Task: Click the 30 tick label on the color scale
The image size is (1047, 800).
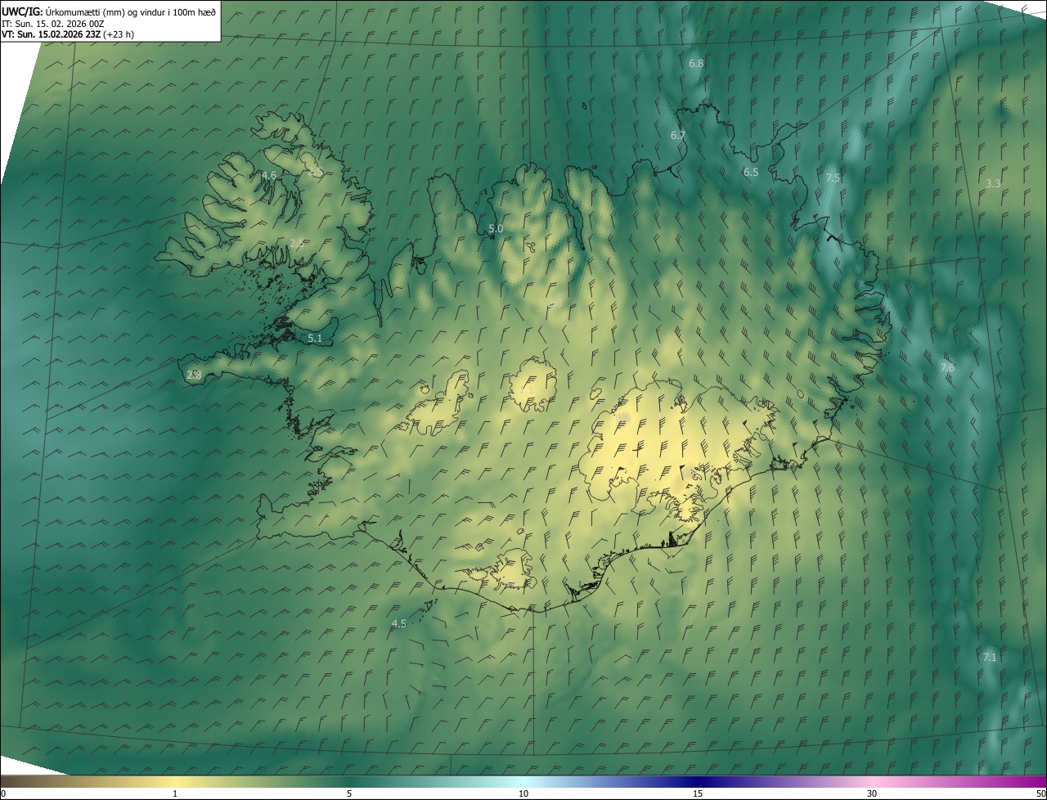Action: (872, 794)
